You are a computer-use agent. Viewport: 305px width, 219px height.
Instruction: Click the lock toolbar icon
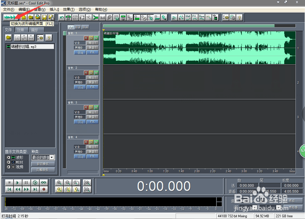coord(123,18)
